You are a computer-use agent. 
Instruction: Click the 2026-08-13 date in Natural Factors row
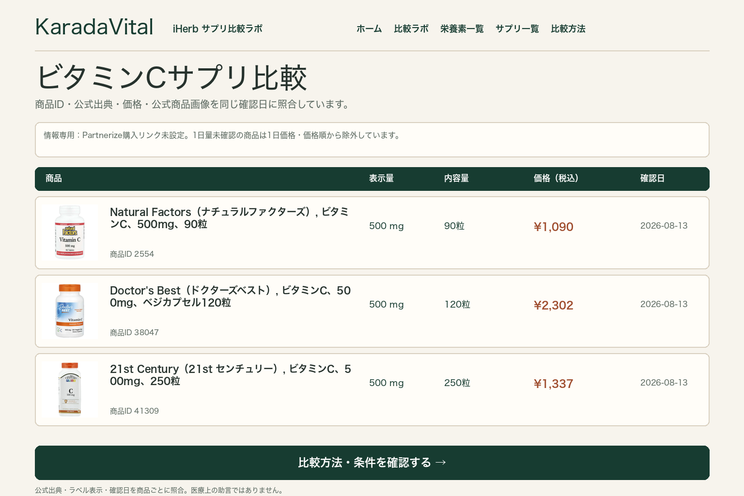(664, 226)
